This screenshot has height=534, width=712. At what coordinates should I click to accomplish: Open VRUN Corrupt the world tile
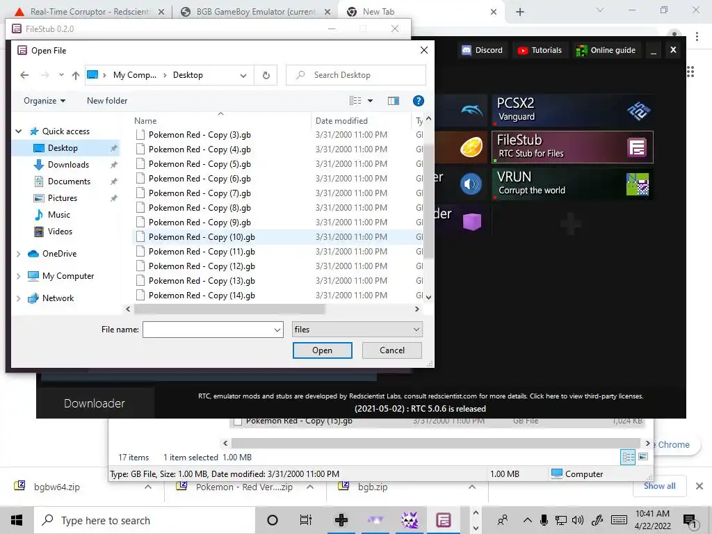tap(573, 184)
